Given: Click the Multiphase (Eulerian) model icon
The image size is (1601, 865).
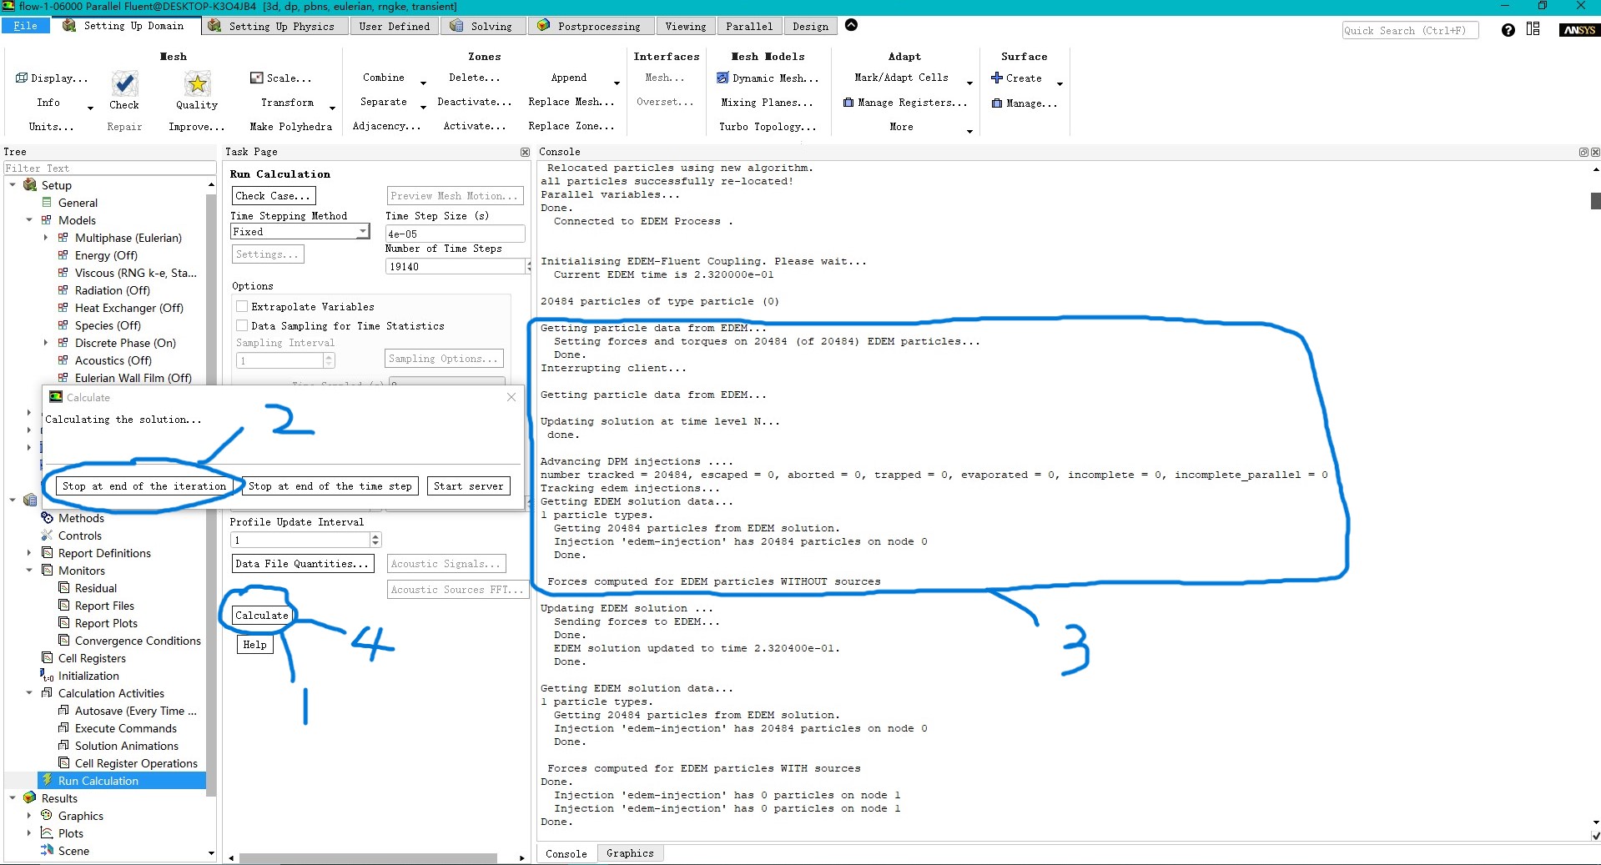Looking at the screenshot, I should point(63,238).
